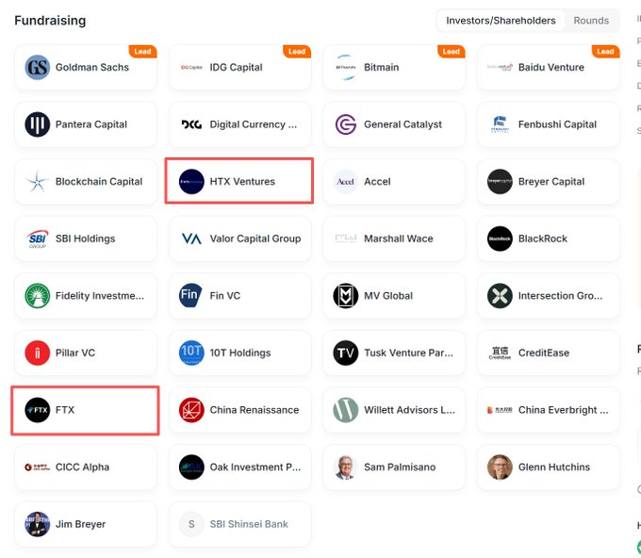Click the Intersection Growth X logo
Image resolution: width=641 pixels, height=558 pixels.
(x=500, y=296)
